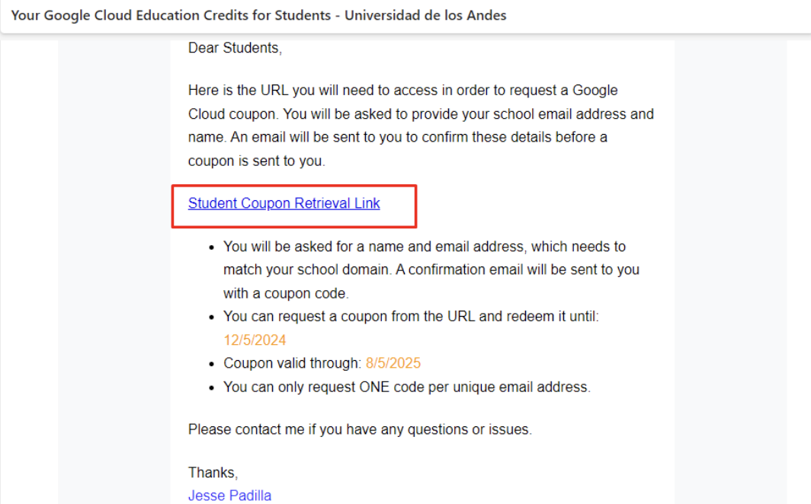Click "coupon is sent to you." line
This screenshot has height=504, width=811.
click(257, 161)
